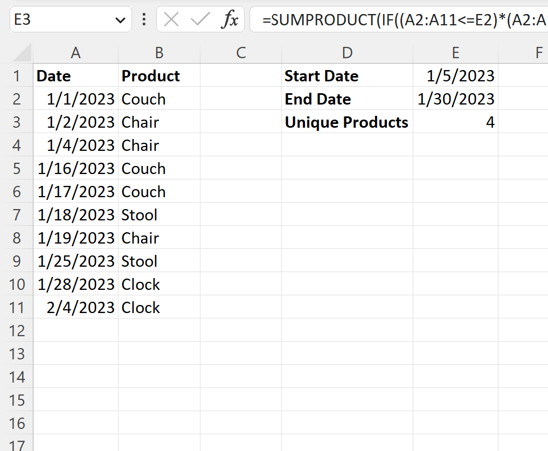Select column D header
The width and height of the screenshot is (548, 451).
point(347,53)
